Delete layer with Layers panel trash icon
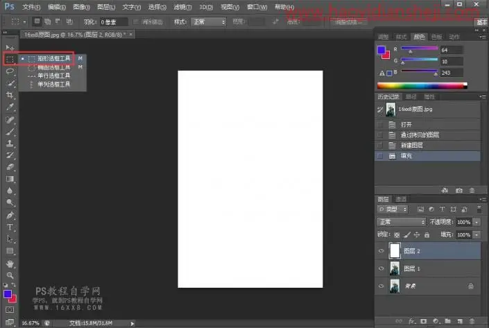Viewport: 489px width, 328px height. tap(472, 321)
